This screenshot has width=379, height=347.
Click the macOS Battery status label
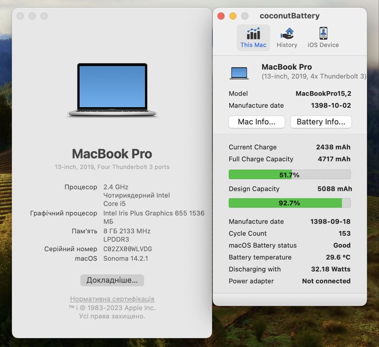point(263,245)
